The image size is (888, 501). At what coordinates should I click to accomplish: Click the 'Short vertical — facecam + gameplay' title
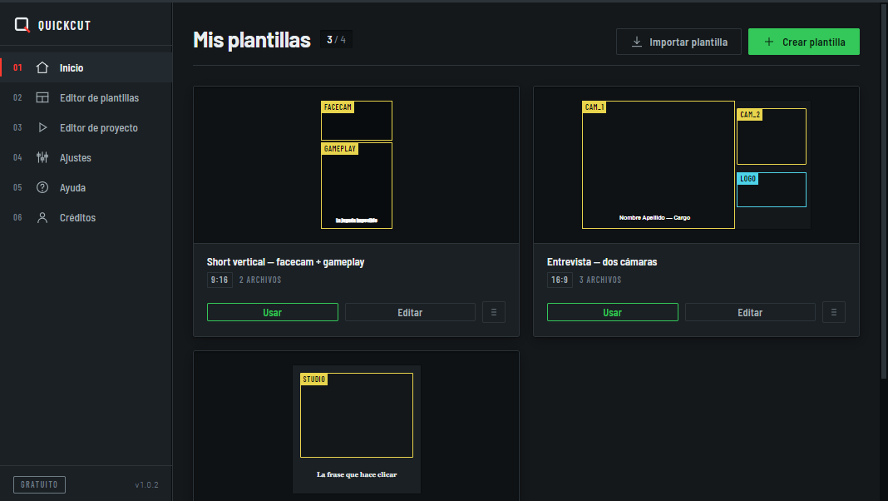285,262
